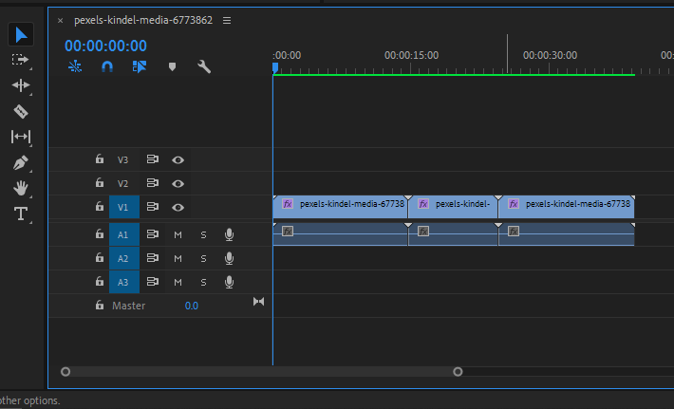This screenshot has width=674, height=409.
Task: Target the V3 track header
Action: click(x=123, y=159)
